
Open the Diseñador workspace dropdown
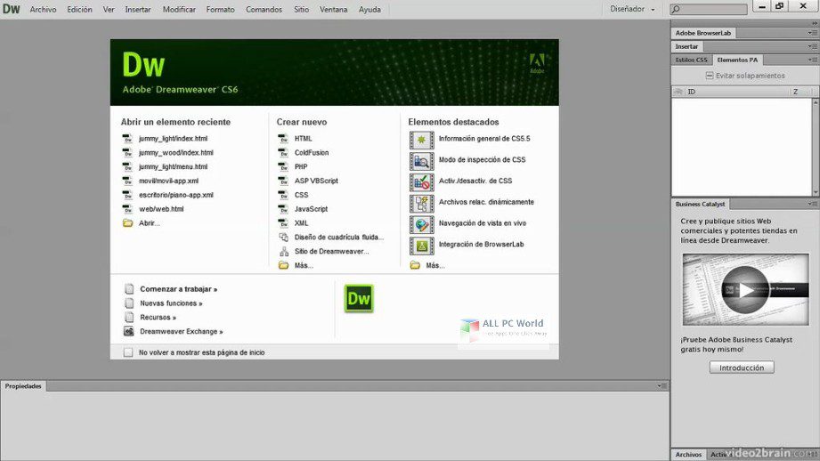[632, 9]
